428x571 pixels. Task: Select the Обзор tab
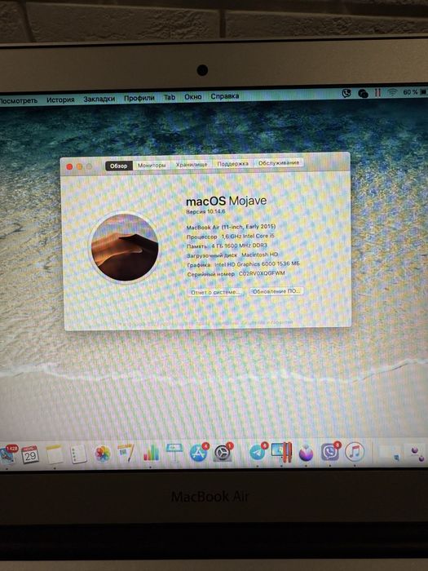point(119,166)
